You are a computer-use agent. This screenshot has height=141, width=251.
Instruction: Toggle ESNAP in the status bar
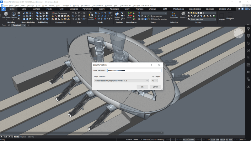pos(191,139)
